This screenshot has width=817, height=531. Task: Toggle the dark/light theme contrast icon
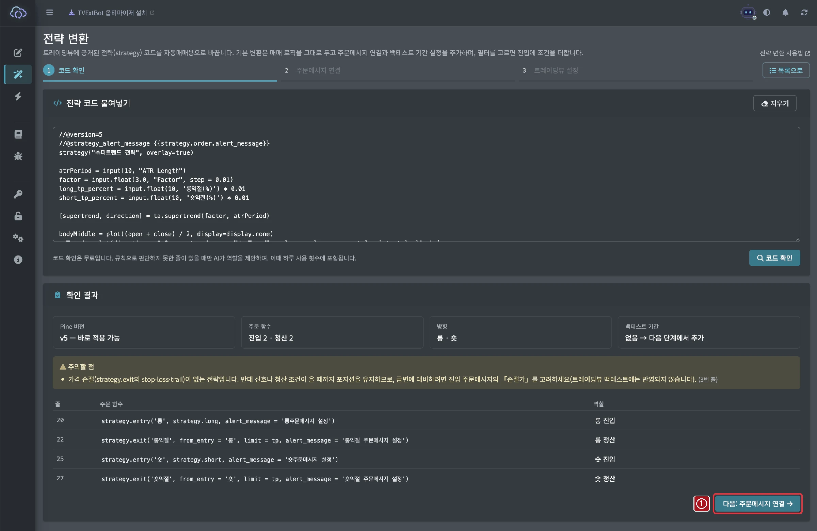[x=767, y=13]
